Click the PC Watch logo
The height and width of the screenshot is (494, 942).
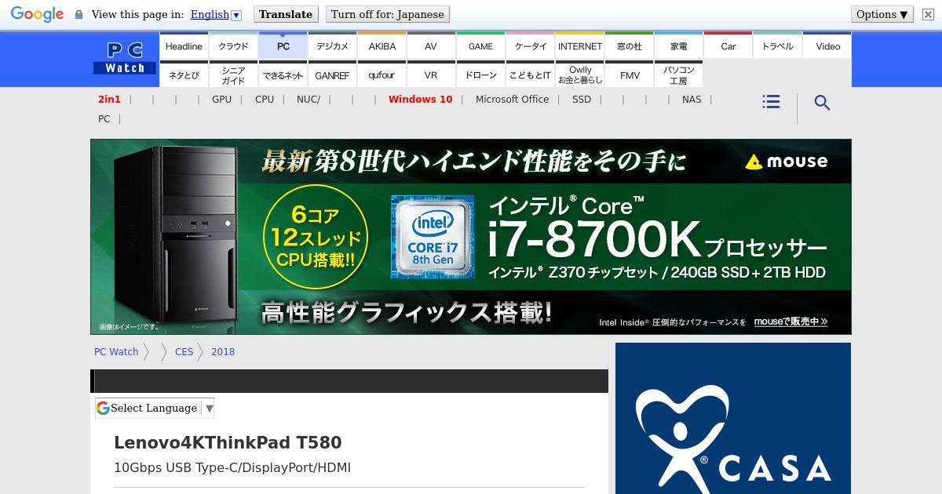(125, 59)
